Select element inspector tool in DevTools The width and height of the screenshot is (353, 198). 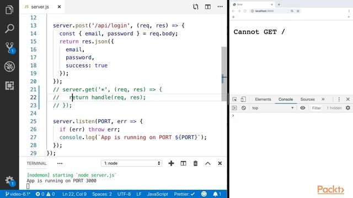234,99
